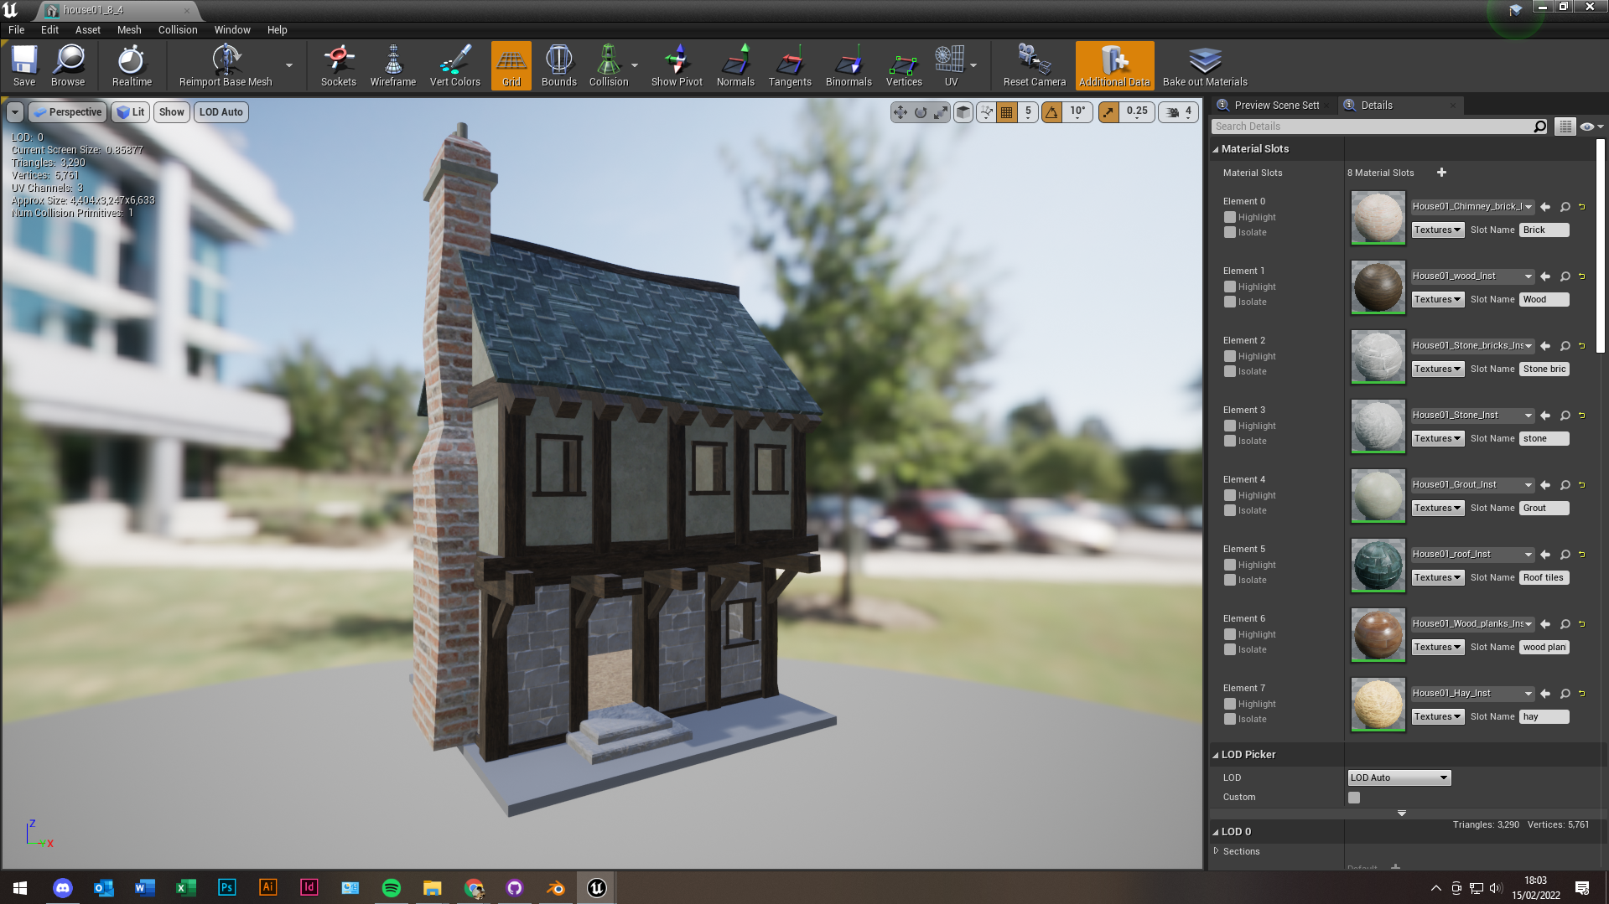Reimport Base Mesh from source

[x=226, y=65]
